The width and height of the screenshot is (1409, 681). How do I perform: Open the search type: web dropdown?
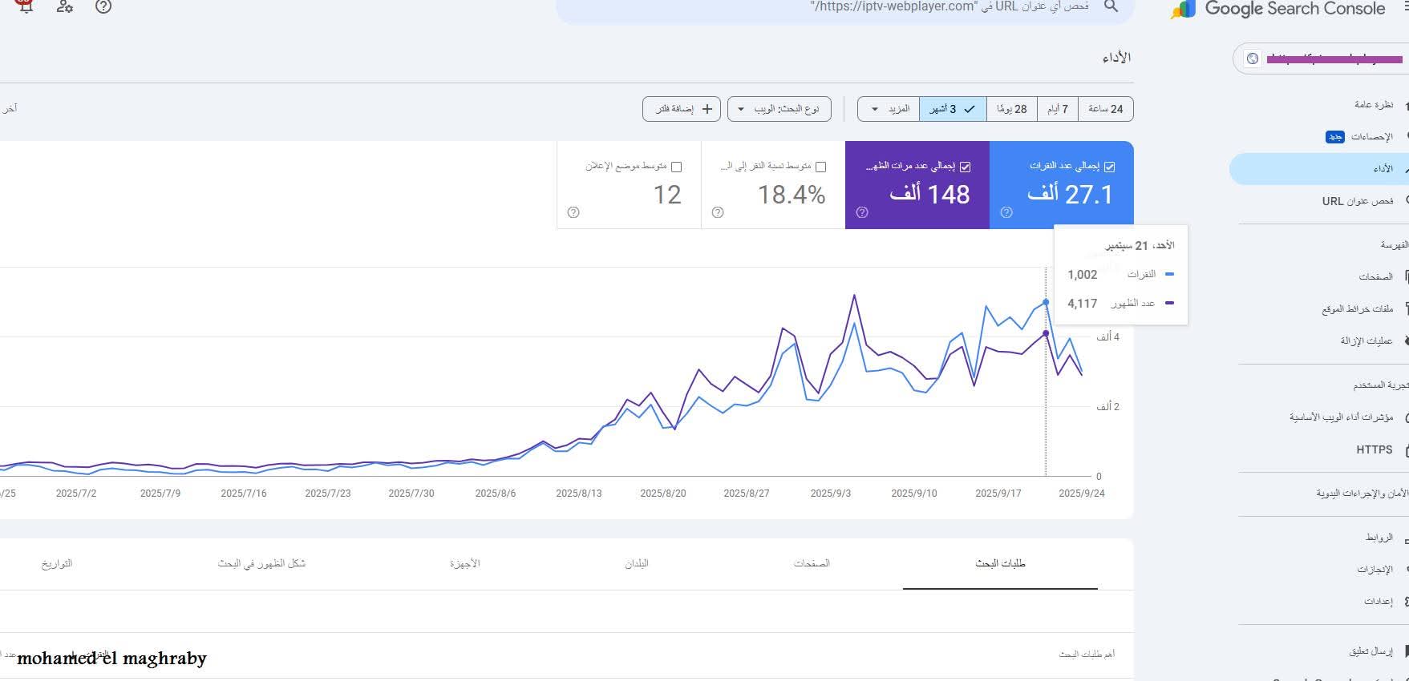click(779, 109)
